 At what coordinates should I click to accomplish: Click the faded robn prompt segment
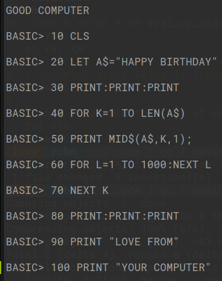(x=64, y=152)
